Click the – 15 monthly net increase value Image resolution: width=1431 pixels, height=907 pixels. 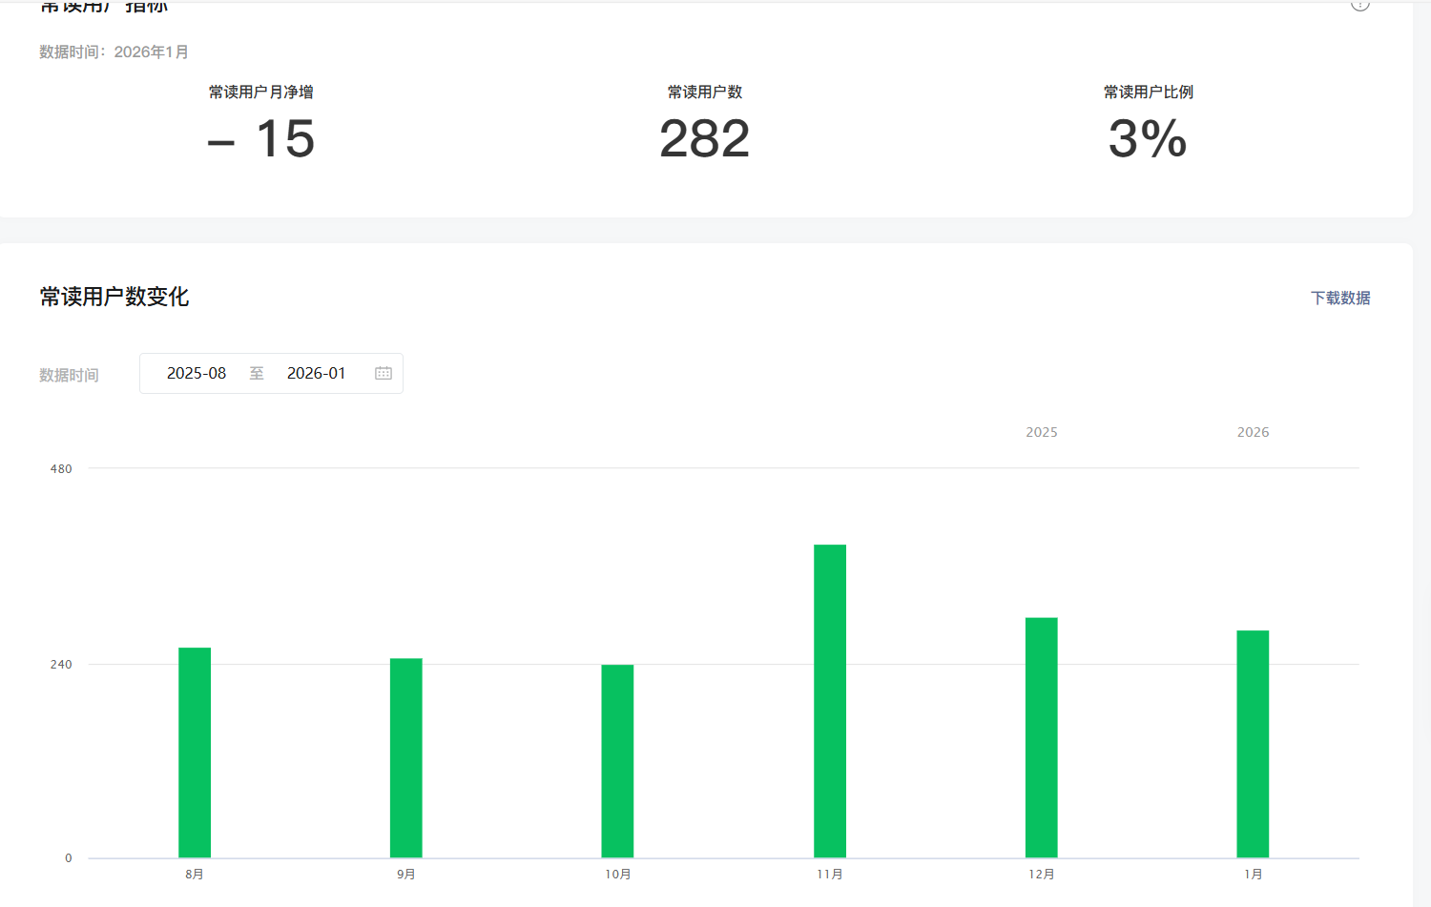(261, 139)
